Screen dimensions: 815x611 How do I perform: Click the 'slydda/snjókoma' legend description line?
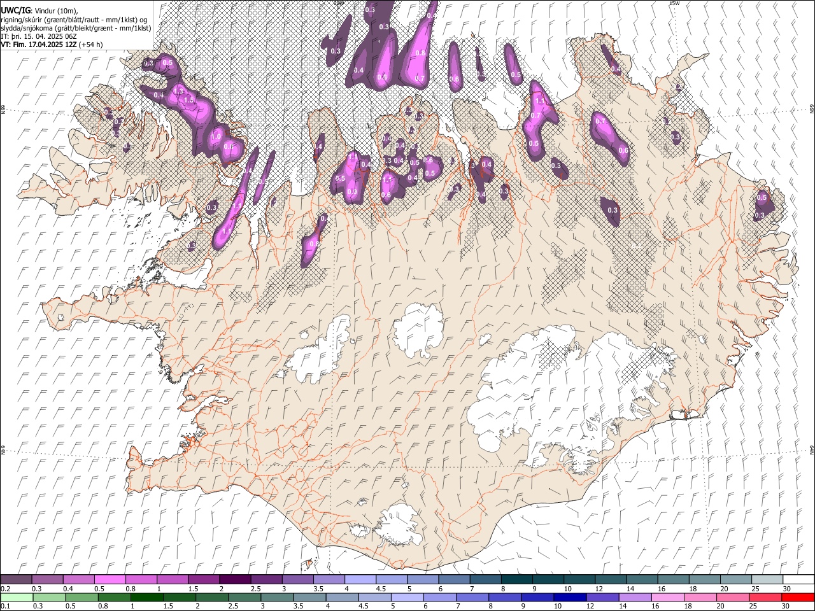coord(76,28)
